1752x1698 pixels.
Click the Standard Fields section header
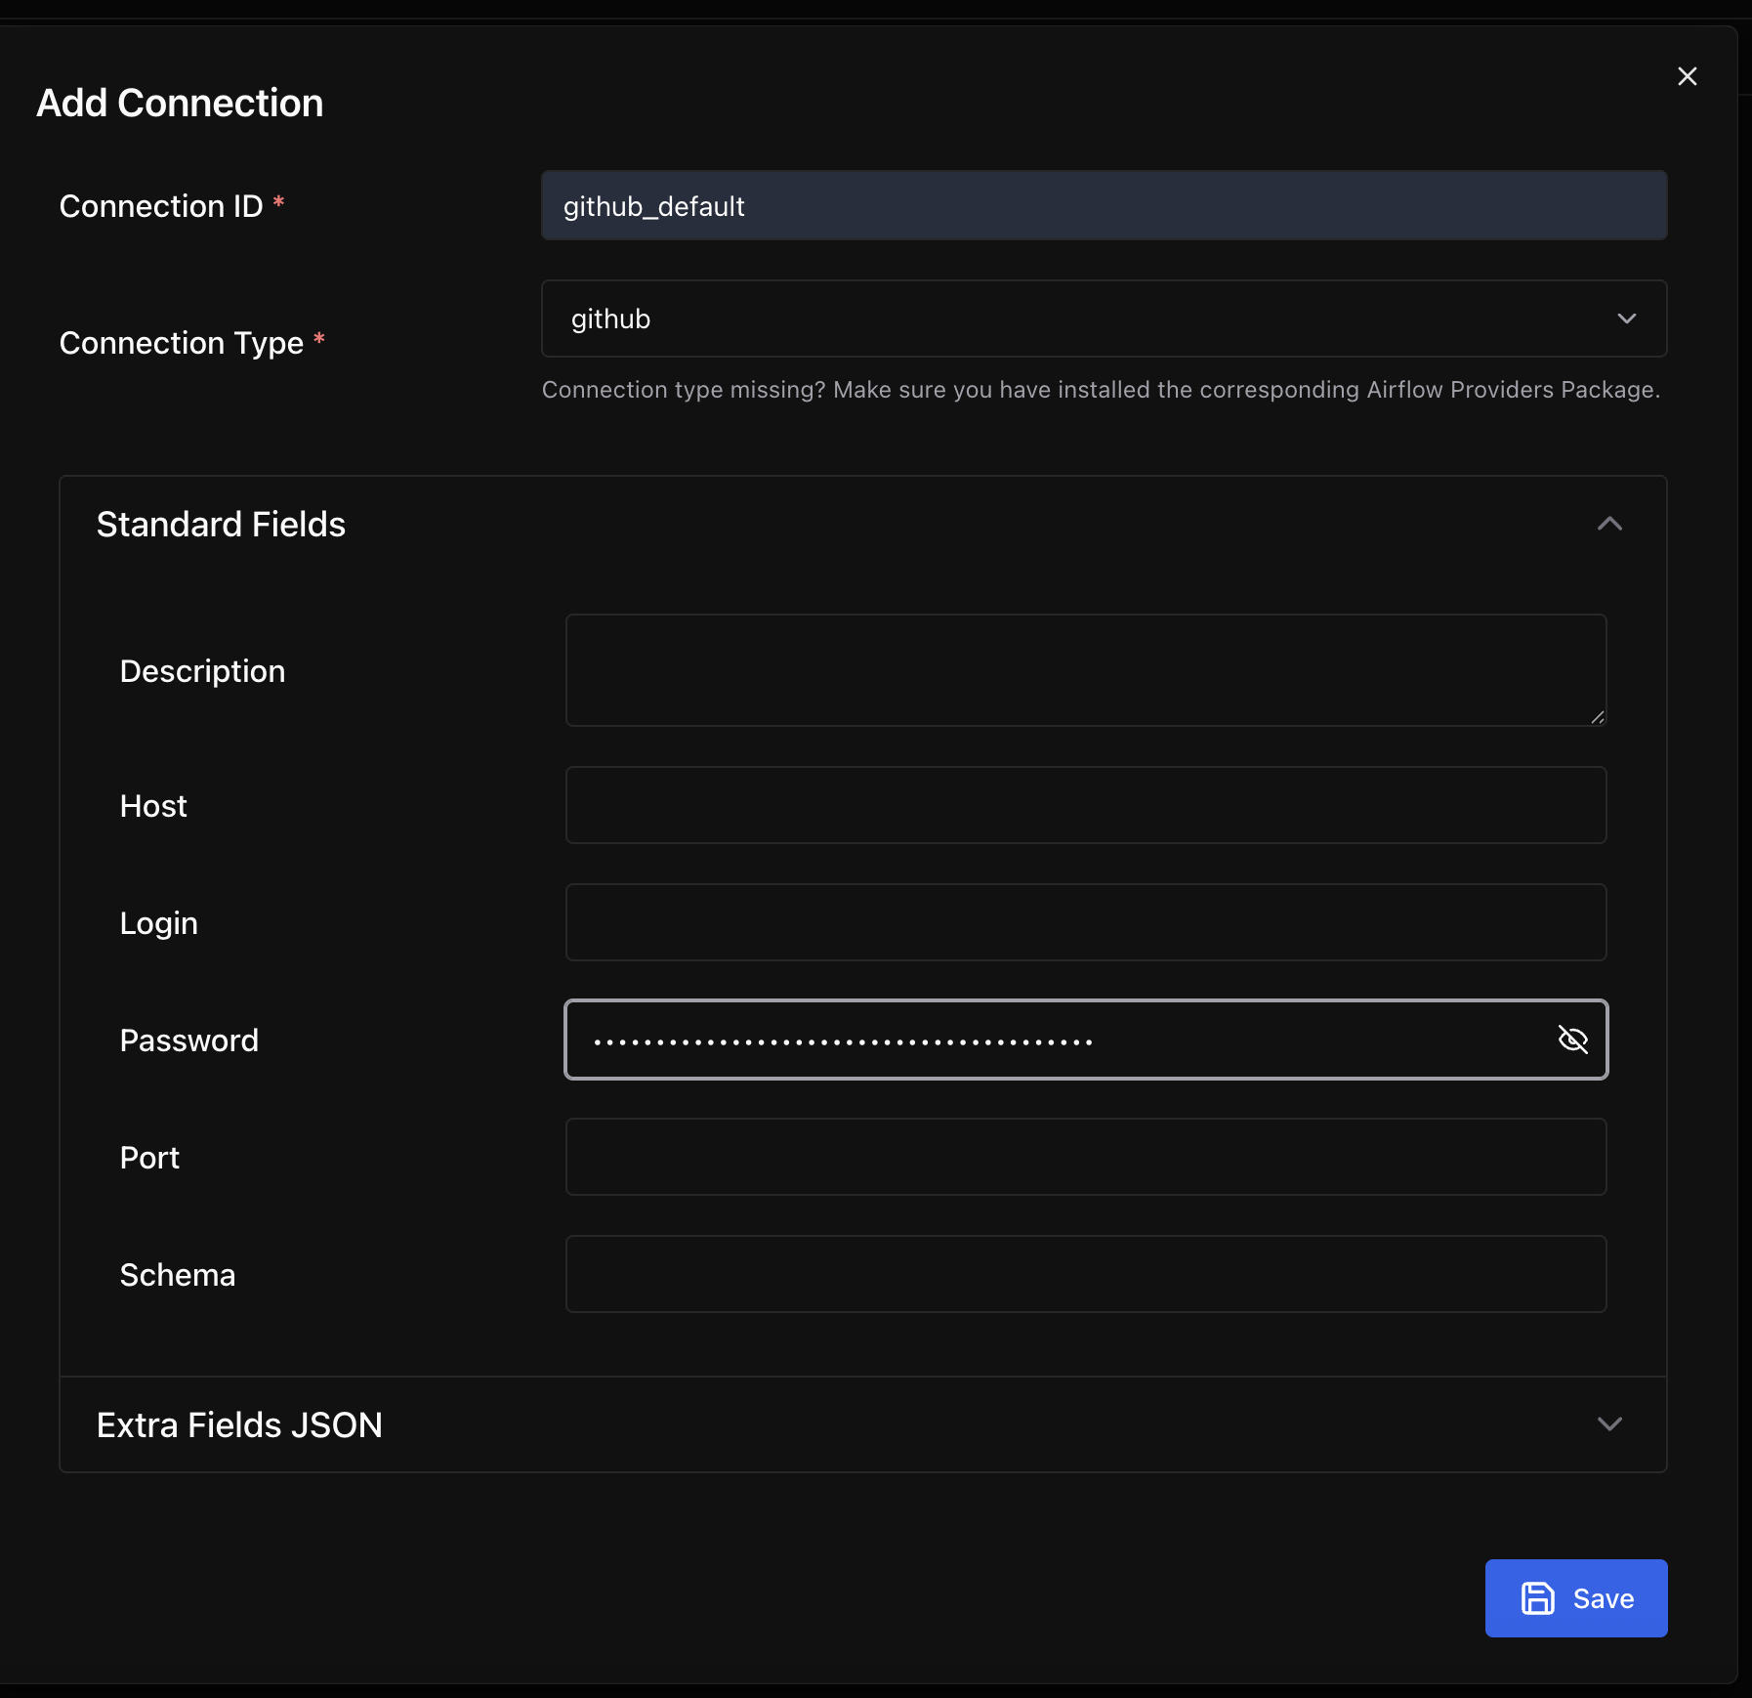pyautogui.click(x=221, y=525)
